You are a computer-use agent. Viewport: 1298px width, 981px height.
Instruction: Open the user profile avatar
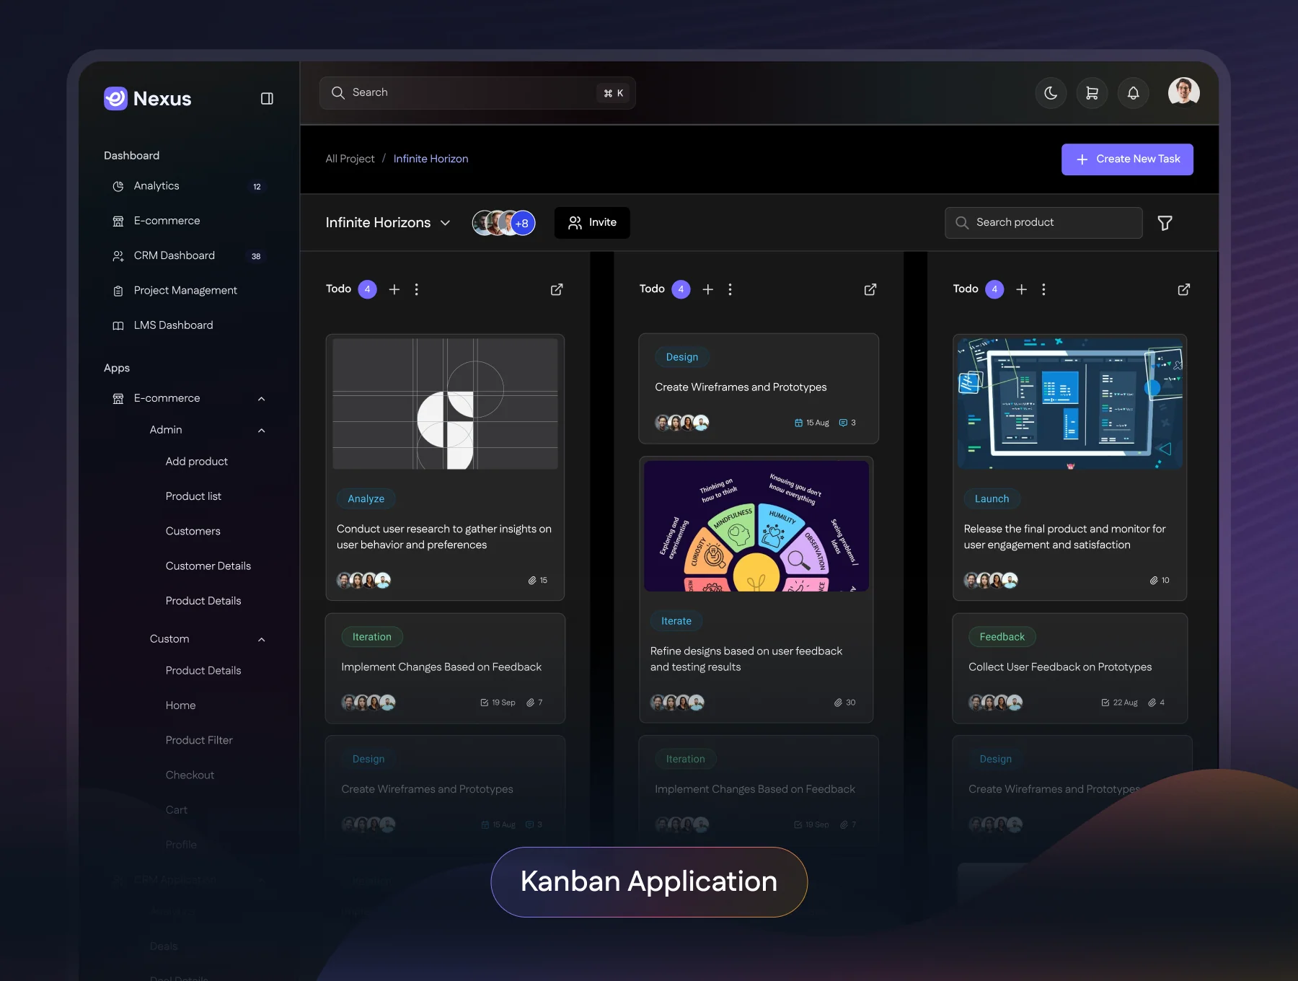pyautogui.click(x=1183, y=92)
